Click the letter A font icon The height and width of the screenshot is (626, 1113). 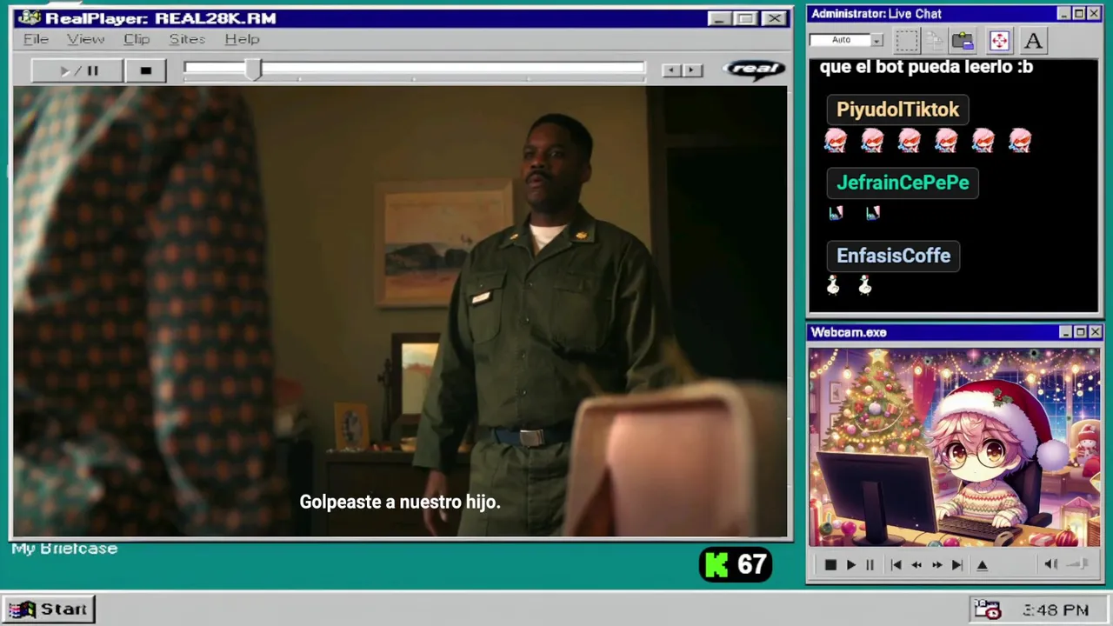[1033, 41]
